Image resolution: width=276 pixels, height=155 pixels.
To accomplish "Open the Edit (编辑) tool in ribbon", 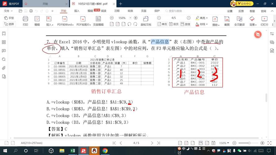I will tap(37, 21).
